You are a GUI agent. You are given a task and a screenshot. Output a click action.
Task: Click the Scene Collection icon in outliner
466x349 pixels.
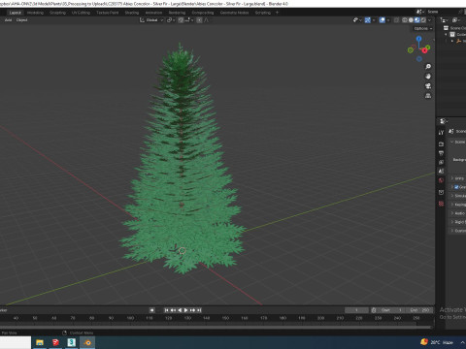[447, 28]
